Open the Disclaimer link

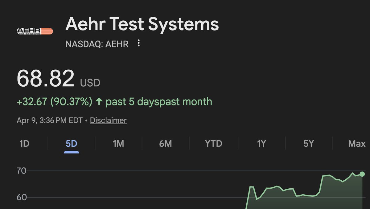[x=108, y=120]
